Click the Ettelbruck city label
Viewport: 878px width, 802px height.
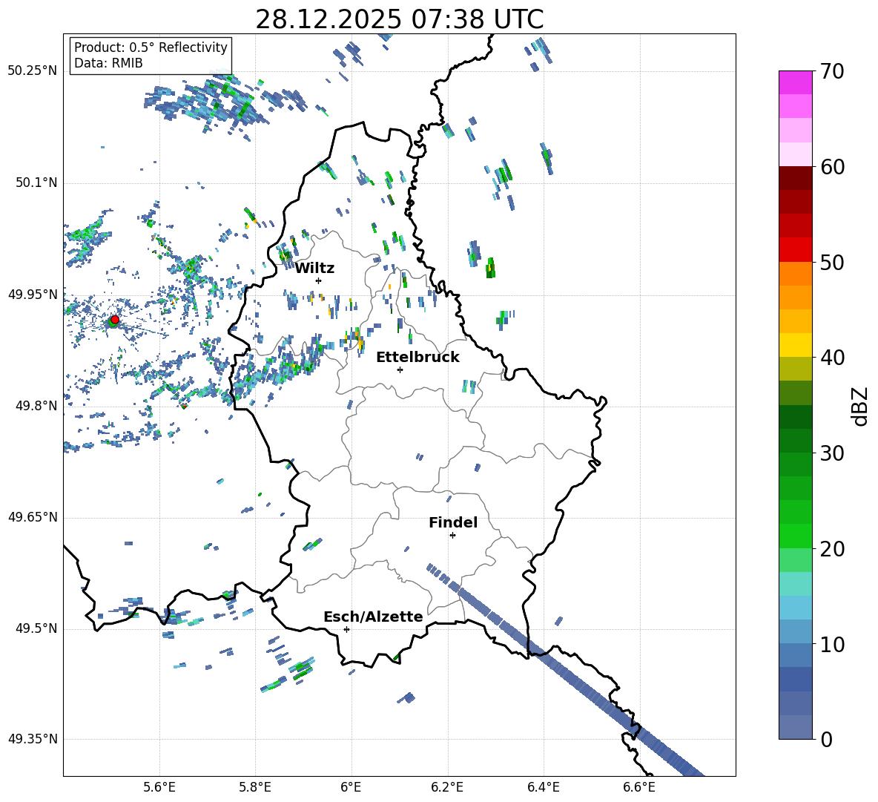[417, 358]
